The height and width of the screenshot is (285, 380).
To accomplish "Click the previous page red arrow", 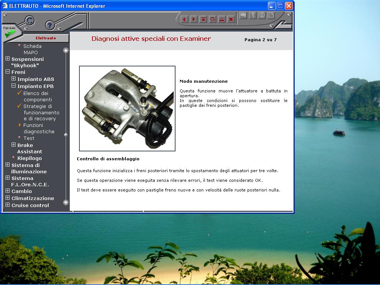I will (184, 19).
